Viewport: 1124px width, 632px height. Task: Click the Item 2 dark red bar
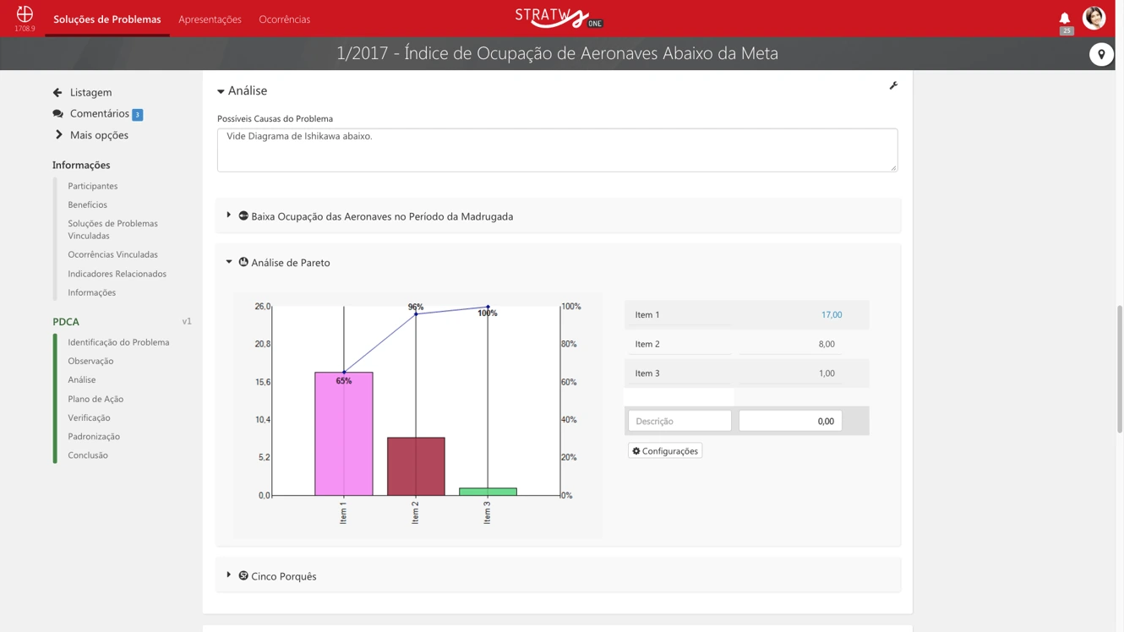[x=416, y=466]
